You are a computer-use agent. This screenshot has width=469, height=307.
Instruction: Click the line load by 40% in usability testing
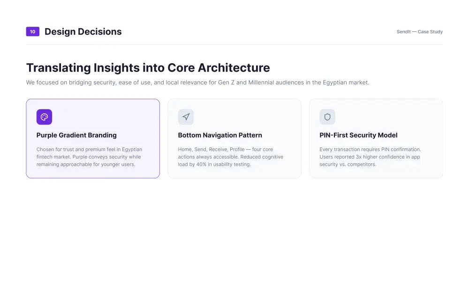click(x=214, y=164)
